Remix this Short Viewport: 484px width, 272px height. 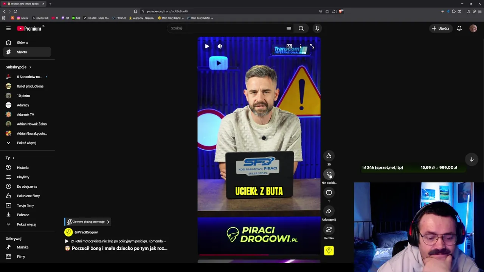click(x=329, y=230)
